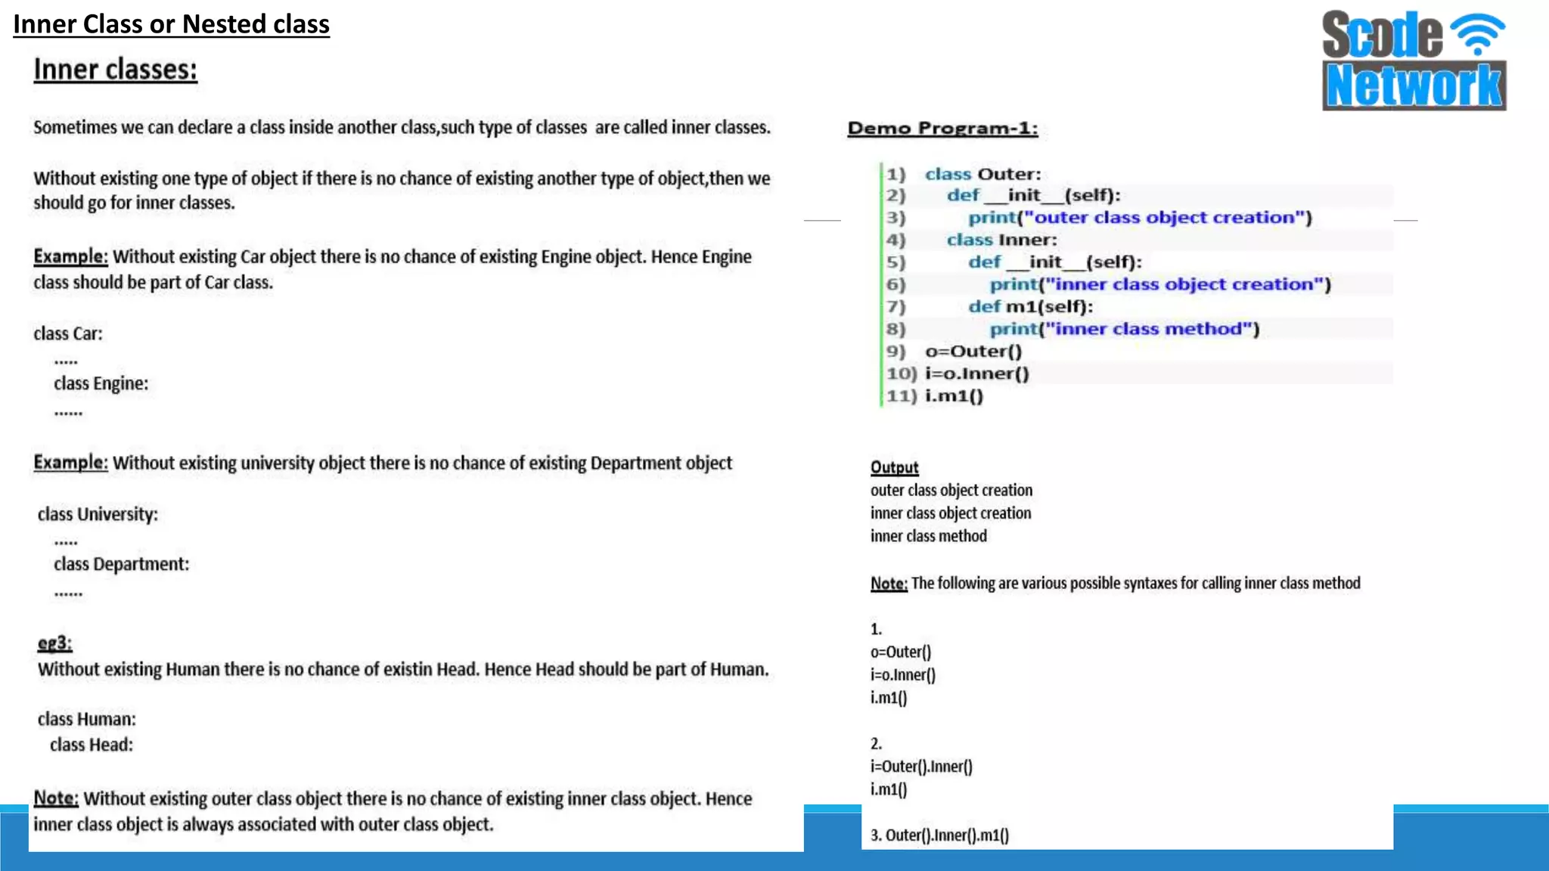Image resolution: width=1549 pixels, height=871 pixels.
Task: Click the Scode Network logo
Action: click(x=1414, y=60)
